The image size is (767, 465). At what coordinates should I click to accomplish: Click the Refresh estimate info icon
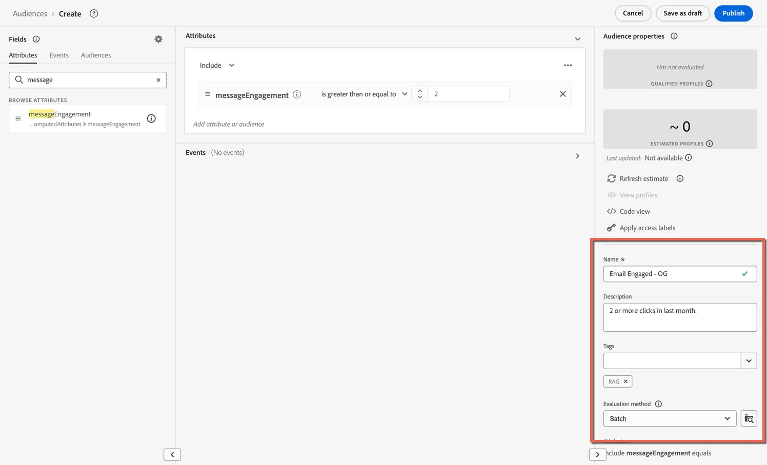pyautogui.click(x=680, y=178)
